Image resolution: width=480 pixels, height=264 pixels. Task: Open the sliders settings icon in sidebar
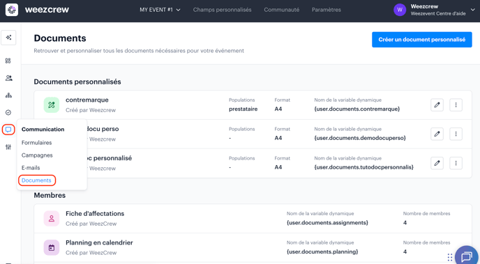(8, 147)
